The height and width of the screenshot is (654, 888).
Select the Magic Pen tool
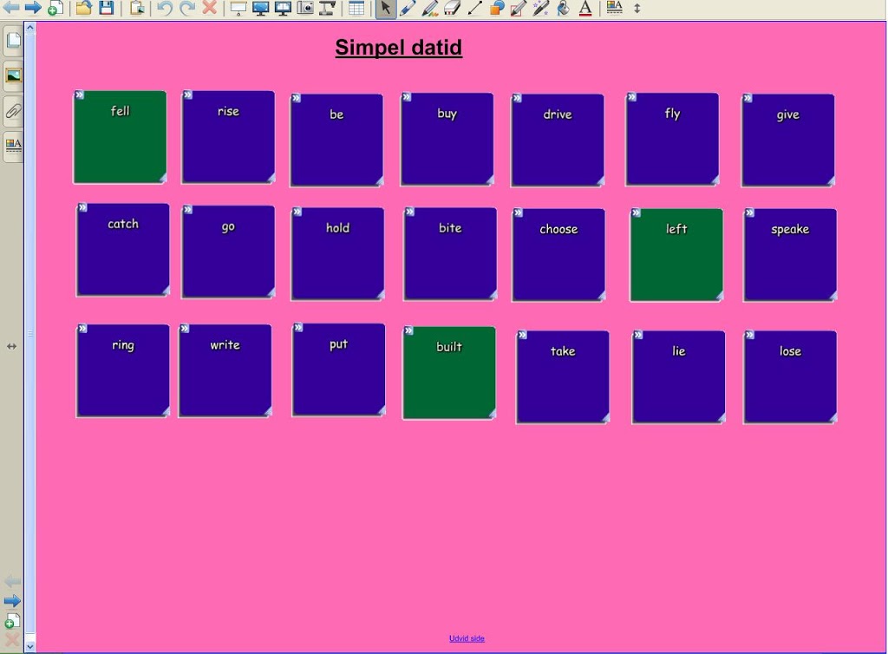[x=541, y=8]
